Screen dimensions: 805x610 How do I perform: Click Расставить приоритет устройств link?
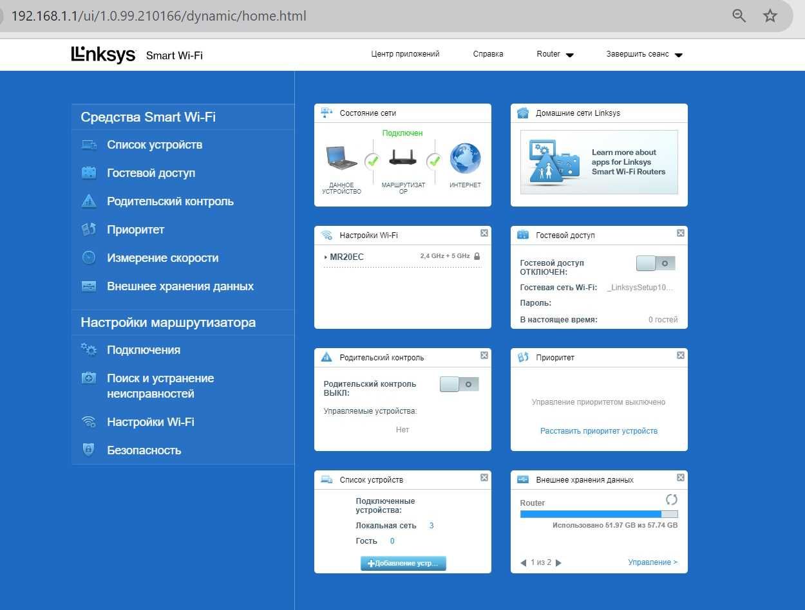click(599, 431)
